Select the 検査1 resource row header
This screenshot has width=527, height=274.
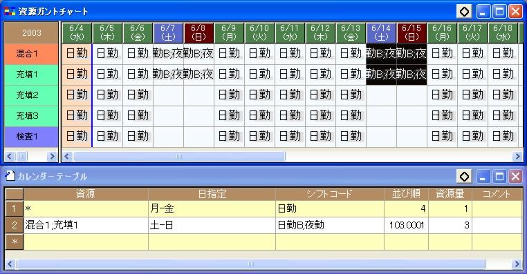[x=31, y=137]
